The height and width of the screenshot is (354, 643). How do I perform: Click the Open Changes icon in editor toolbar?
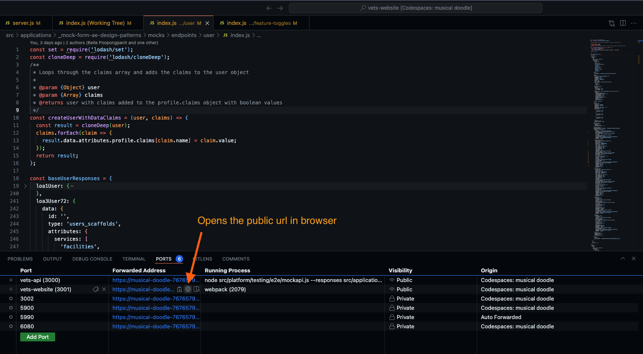pos(611,23)
